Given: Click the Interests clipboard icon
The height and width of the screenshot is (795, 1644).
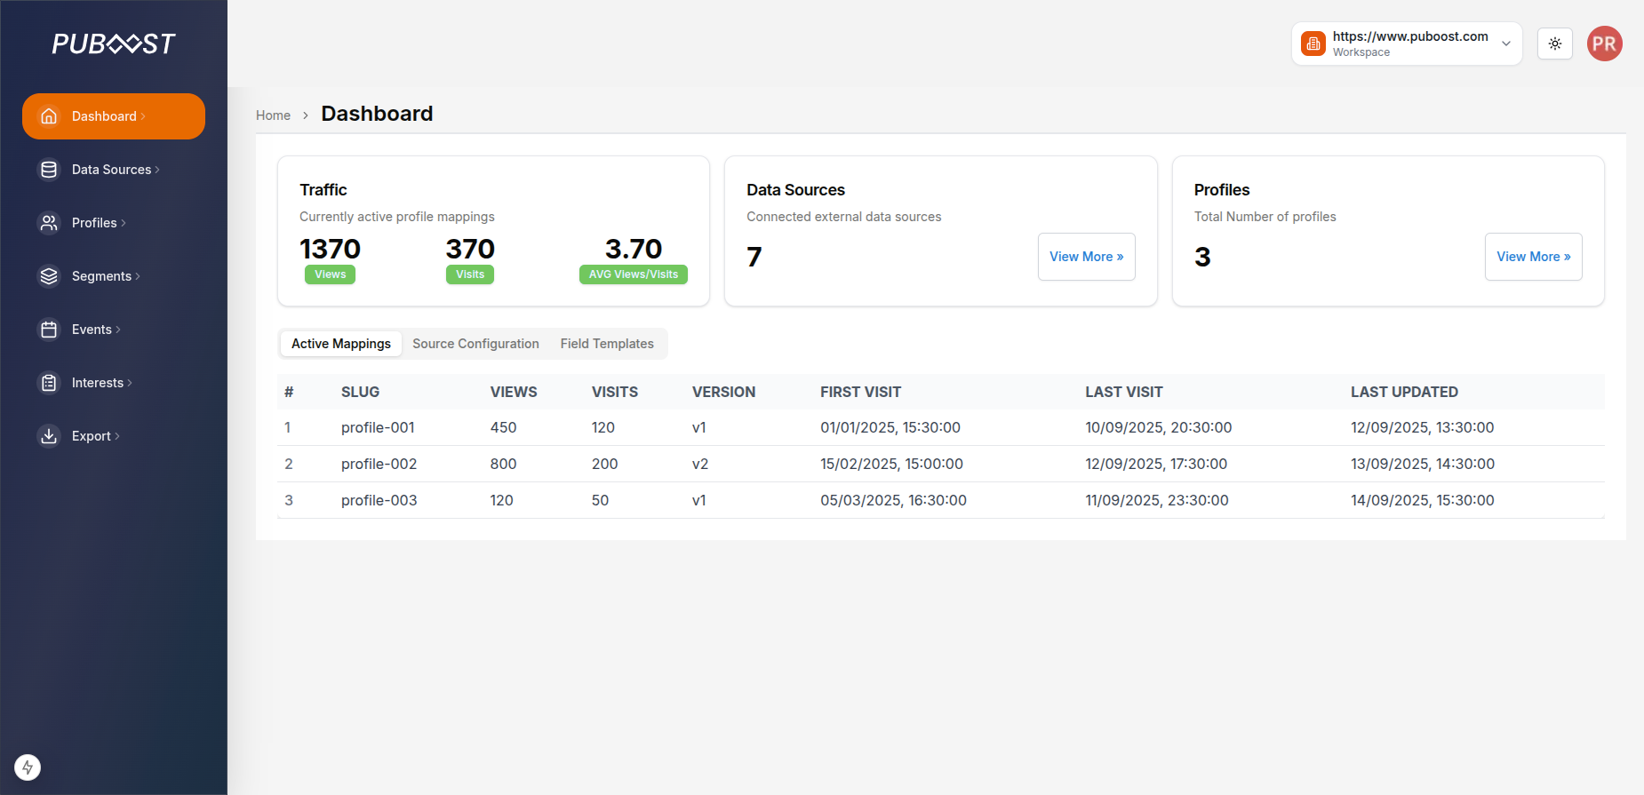Looking at the screenshot, I should pos(49,383).
